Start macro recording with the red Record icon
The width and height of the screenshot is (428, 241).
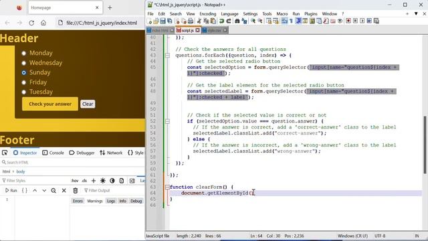pos(348,21)
